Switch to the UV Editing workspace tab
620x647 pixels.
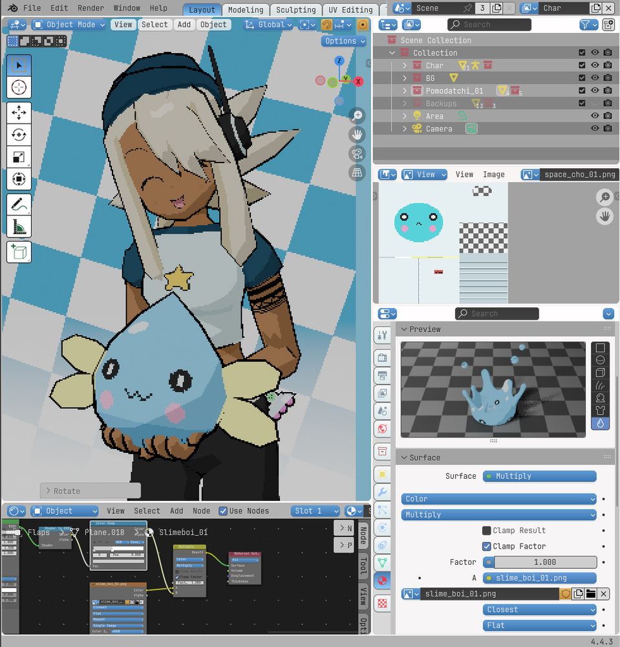[350, 10]
